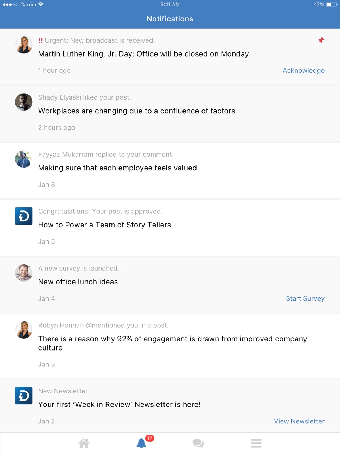Click Acknowledge on the urgent broadcast

click(x=304, y=71)
